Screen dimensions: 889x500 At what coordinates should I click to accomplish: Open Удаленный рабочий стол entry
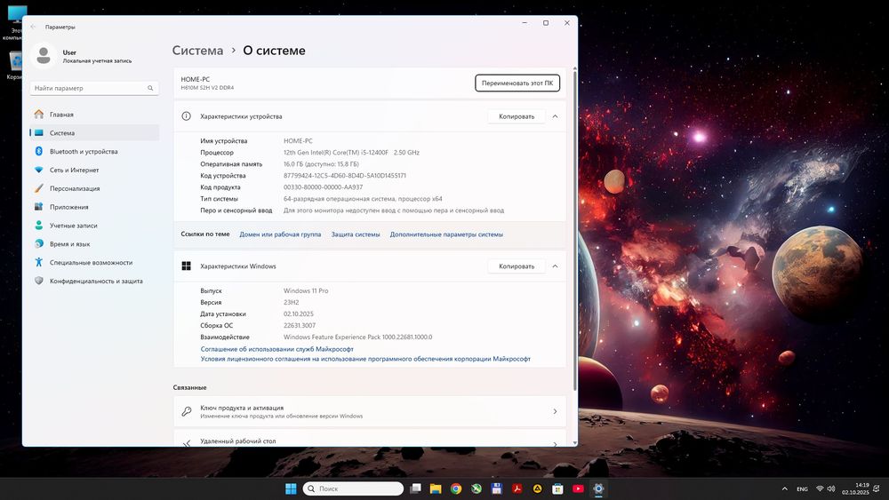(x=370, y=439)
